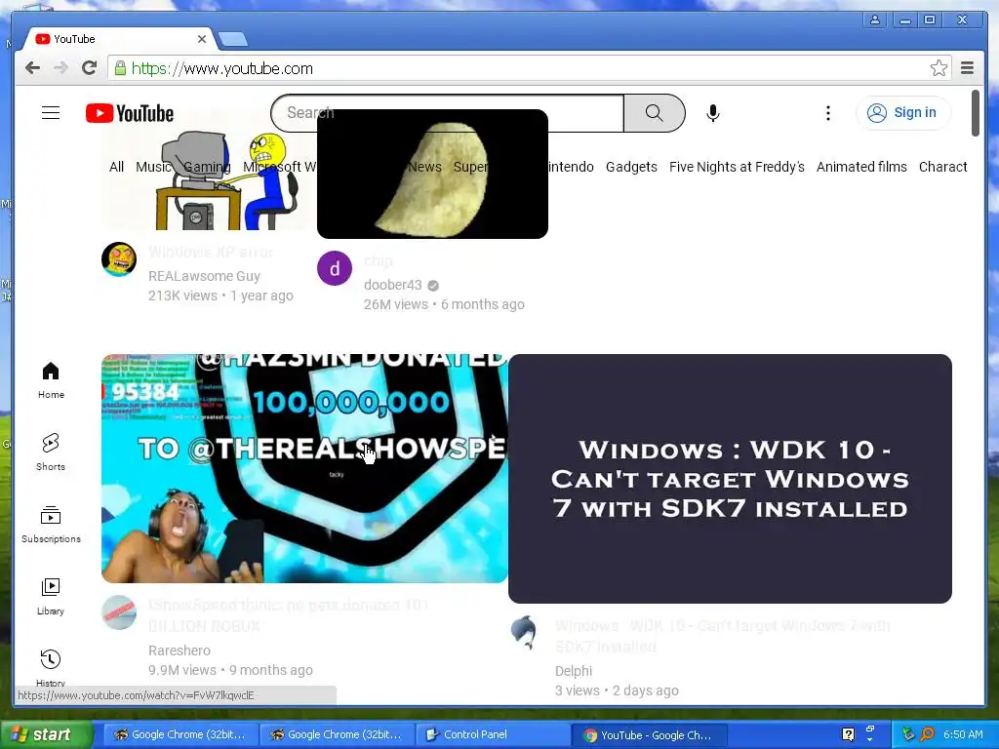Open History in the sidebar
999x749 pixels.
click(x=51, y=666)
